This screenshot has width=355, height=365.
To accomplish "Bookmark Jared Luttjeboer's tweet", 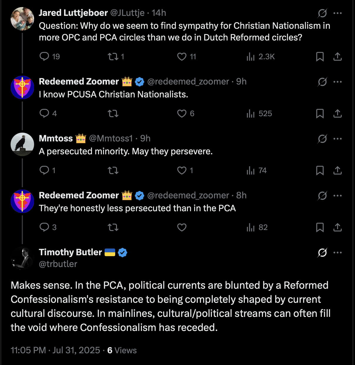I will click(320, 56).
